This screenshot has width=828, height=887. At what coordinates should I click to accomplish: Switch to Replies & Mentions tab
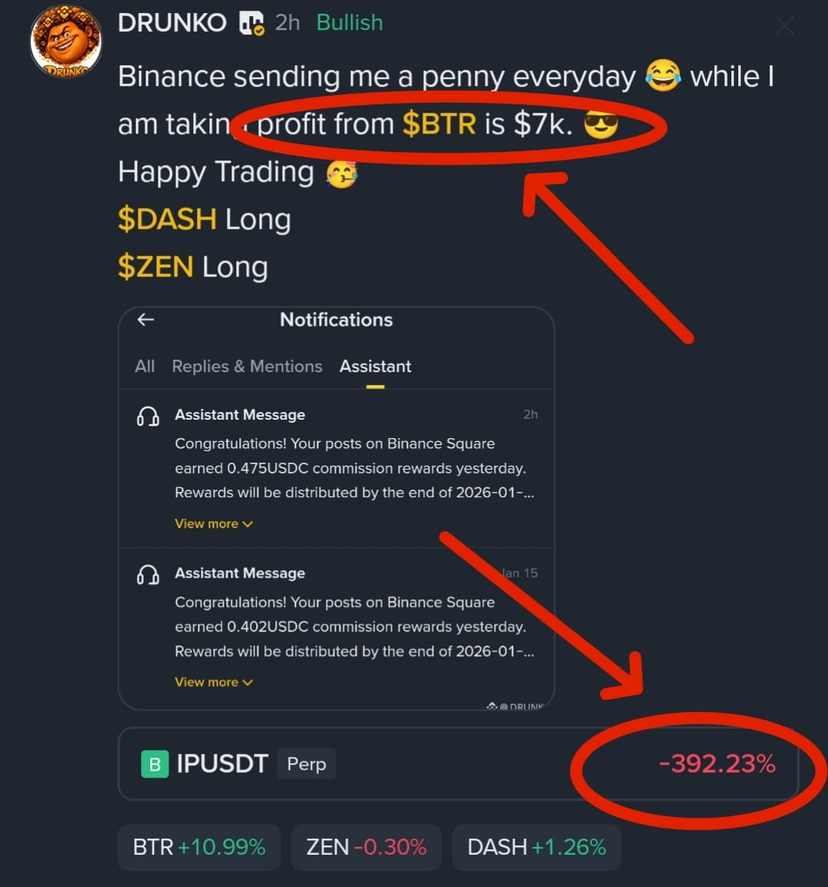coord(247,366)
